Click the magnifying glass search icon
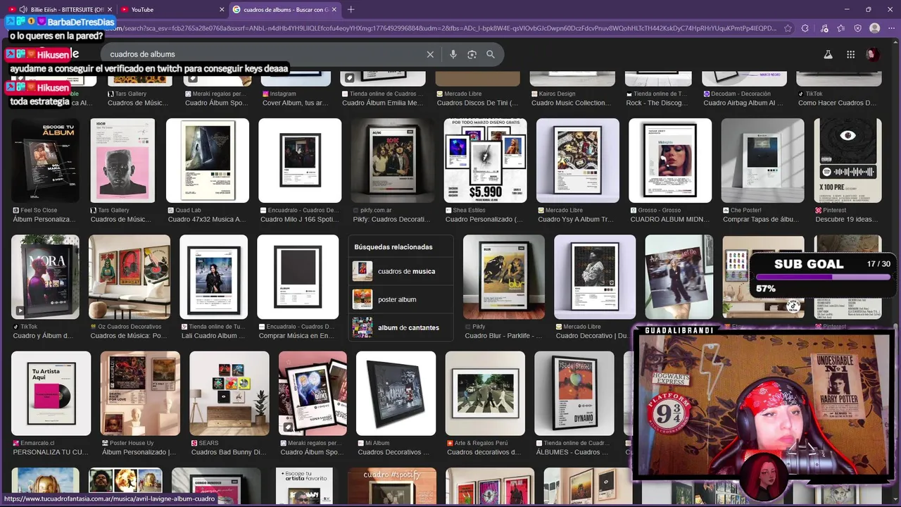Image resolution: width=901 pixels, height=507 pixels. (491, 54)
